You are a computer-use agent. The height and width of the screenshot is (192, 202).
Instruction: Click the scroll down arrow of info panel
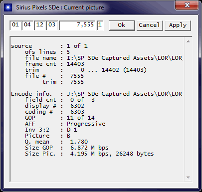[x=188, y=178]
